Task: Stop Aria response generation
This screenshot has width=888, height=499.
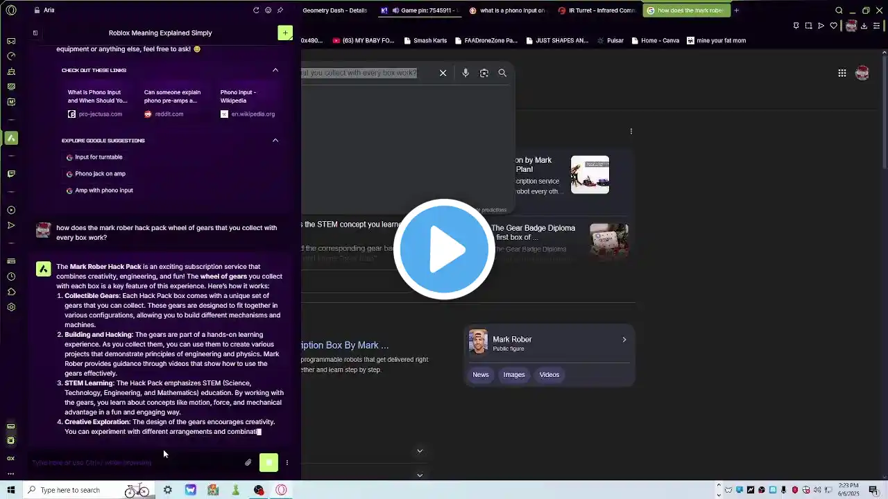Action: coord(268,462)
